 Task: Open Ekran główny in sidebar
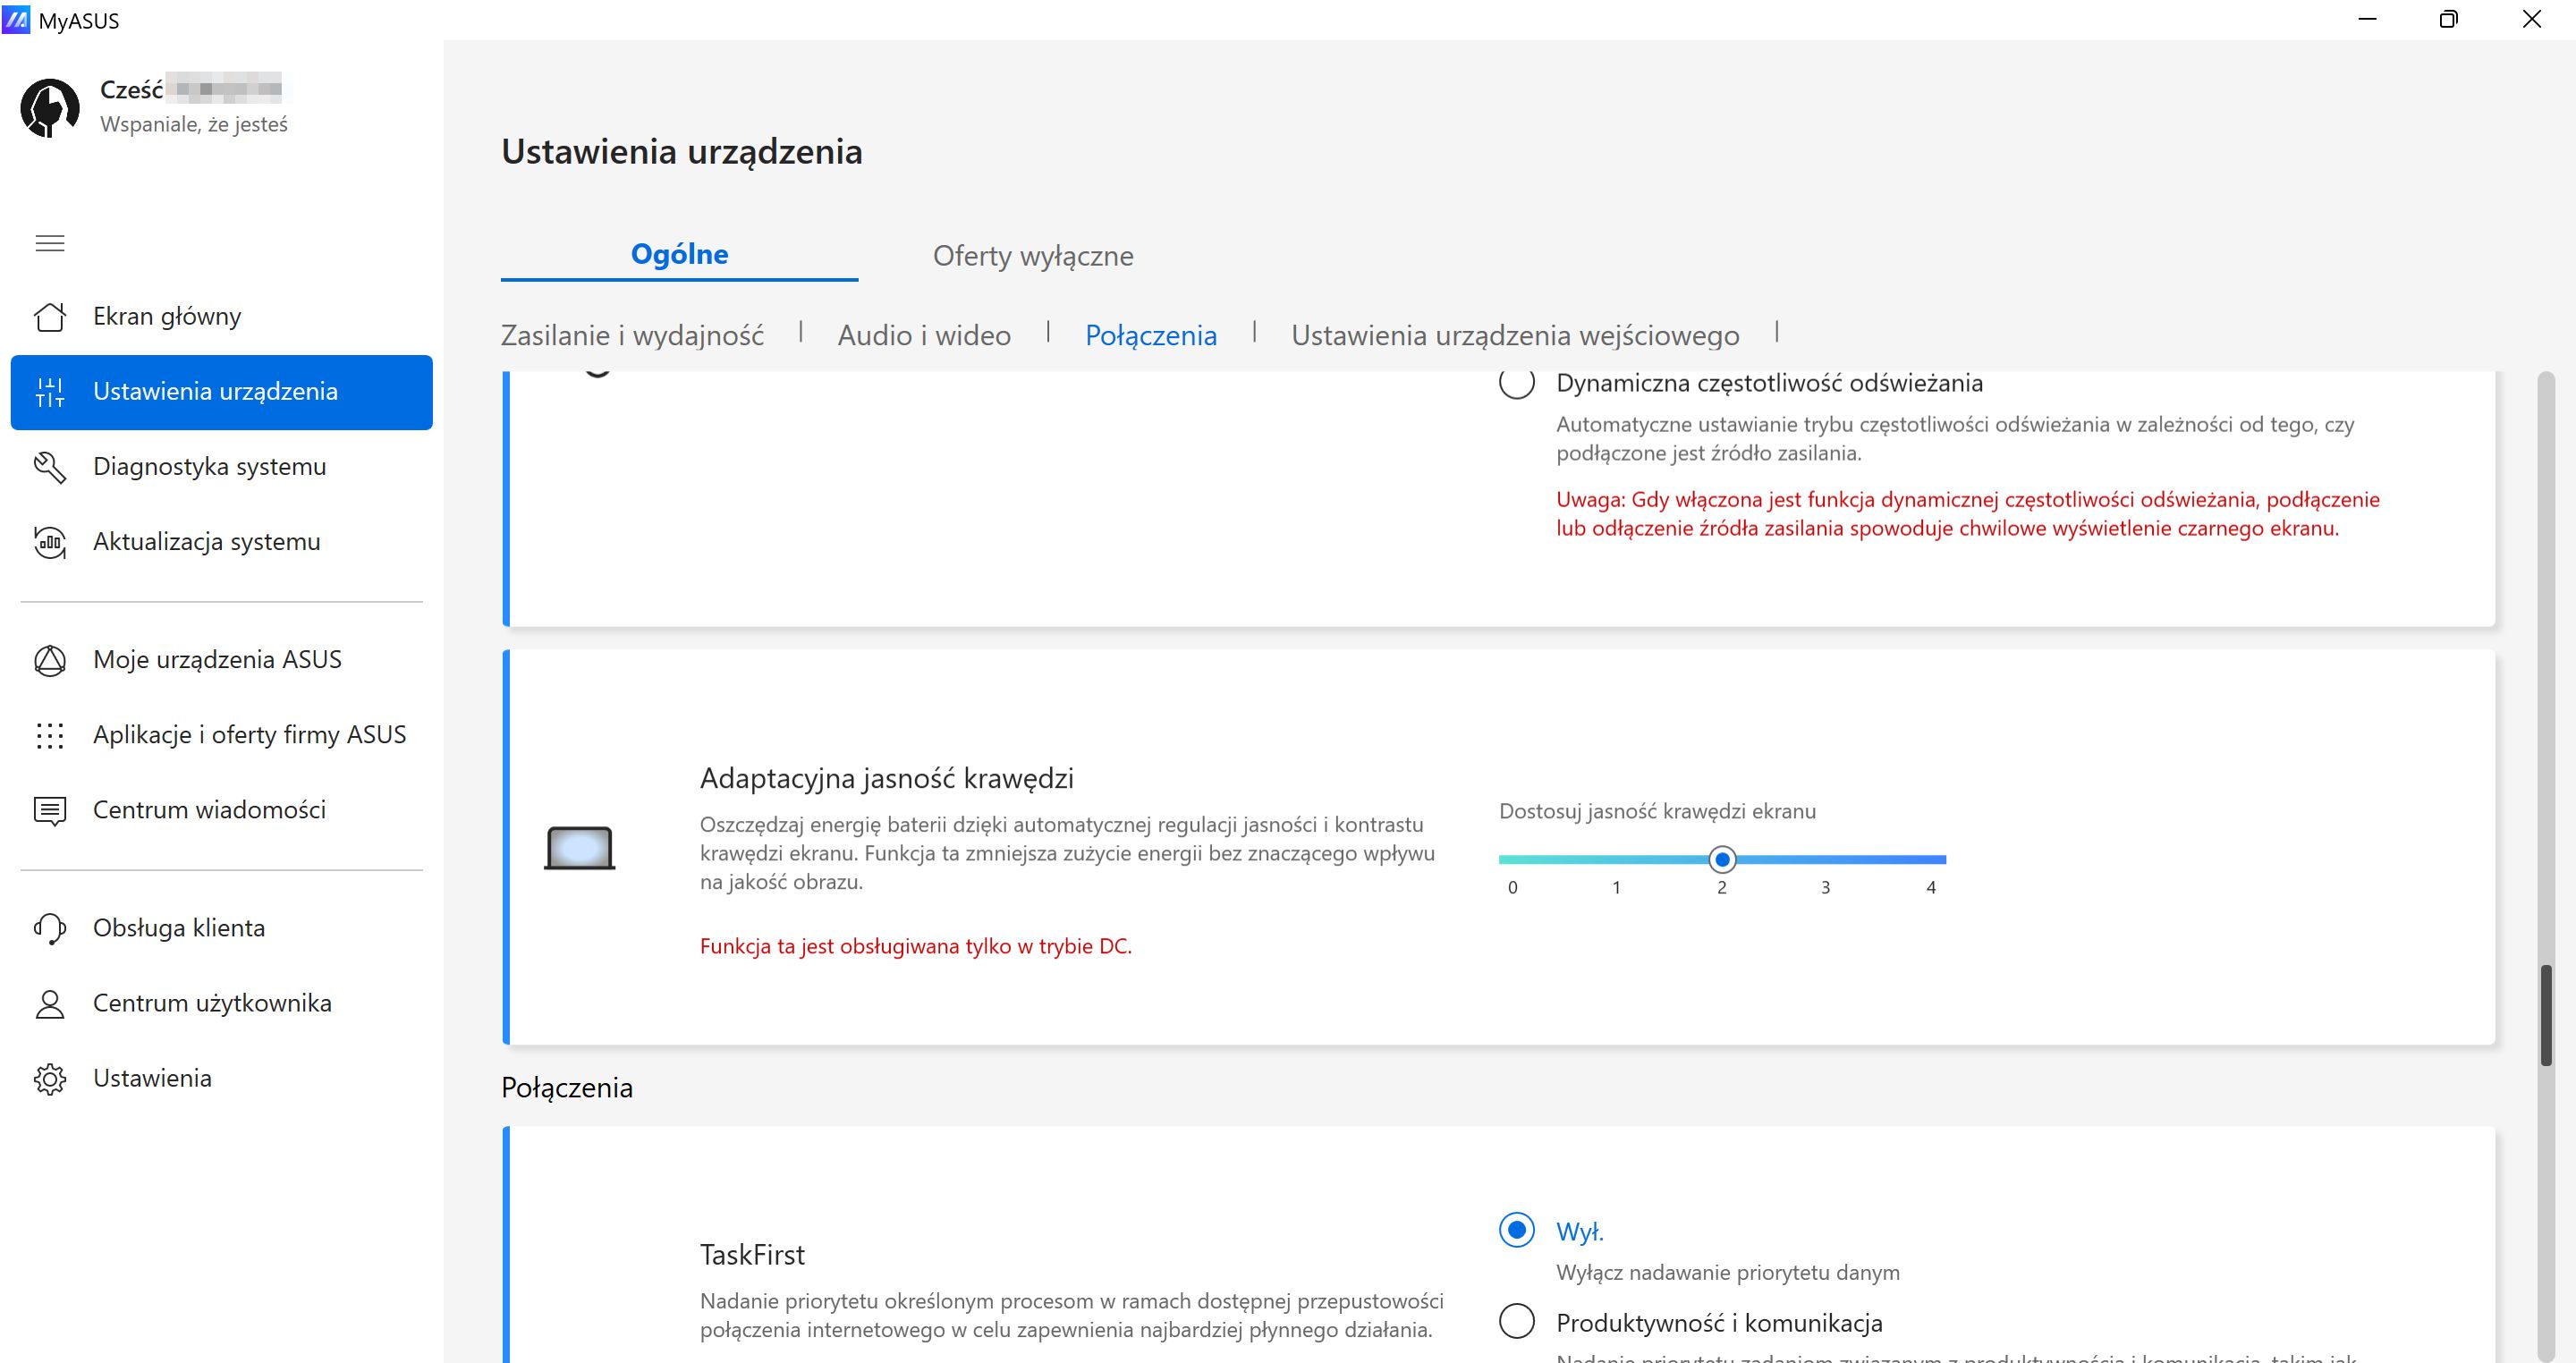(222, 317)
